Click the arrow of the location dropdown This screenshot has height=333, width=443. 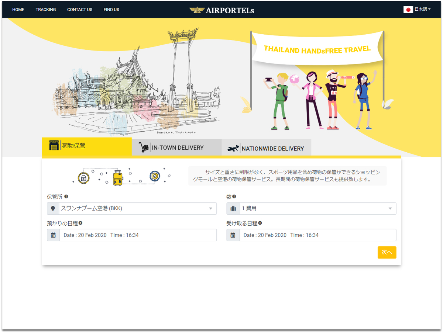(x=211, y=209)
